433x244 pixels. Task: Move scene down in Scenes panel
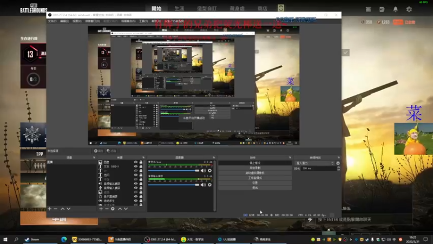tap(69, 209)
